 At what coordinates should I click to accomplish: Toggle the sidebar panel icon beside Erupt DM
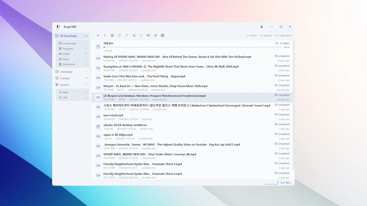pos(58,27)
